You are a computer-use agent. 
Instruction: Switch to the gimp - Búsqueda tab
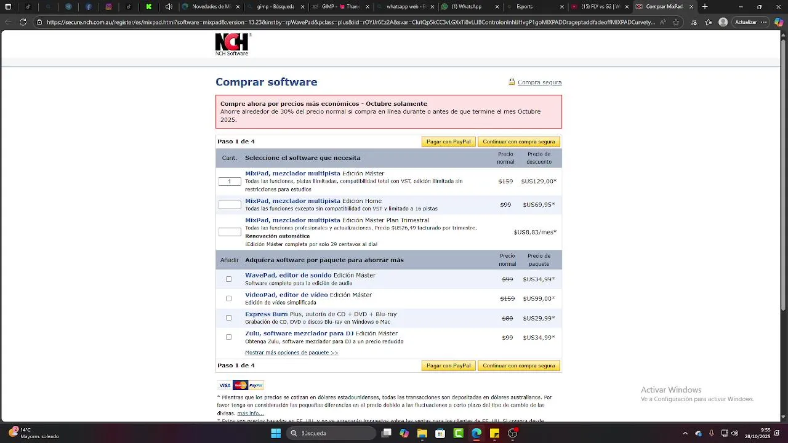(x=275, y=7)
